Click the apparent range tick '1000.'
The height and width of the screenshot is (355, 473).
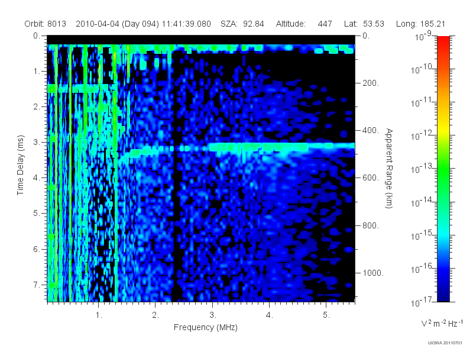373,273
